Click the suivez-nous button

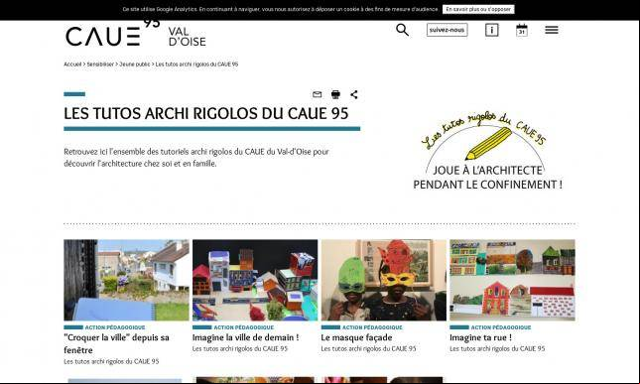(x=447, y=30)
